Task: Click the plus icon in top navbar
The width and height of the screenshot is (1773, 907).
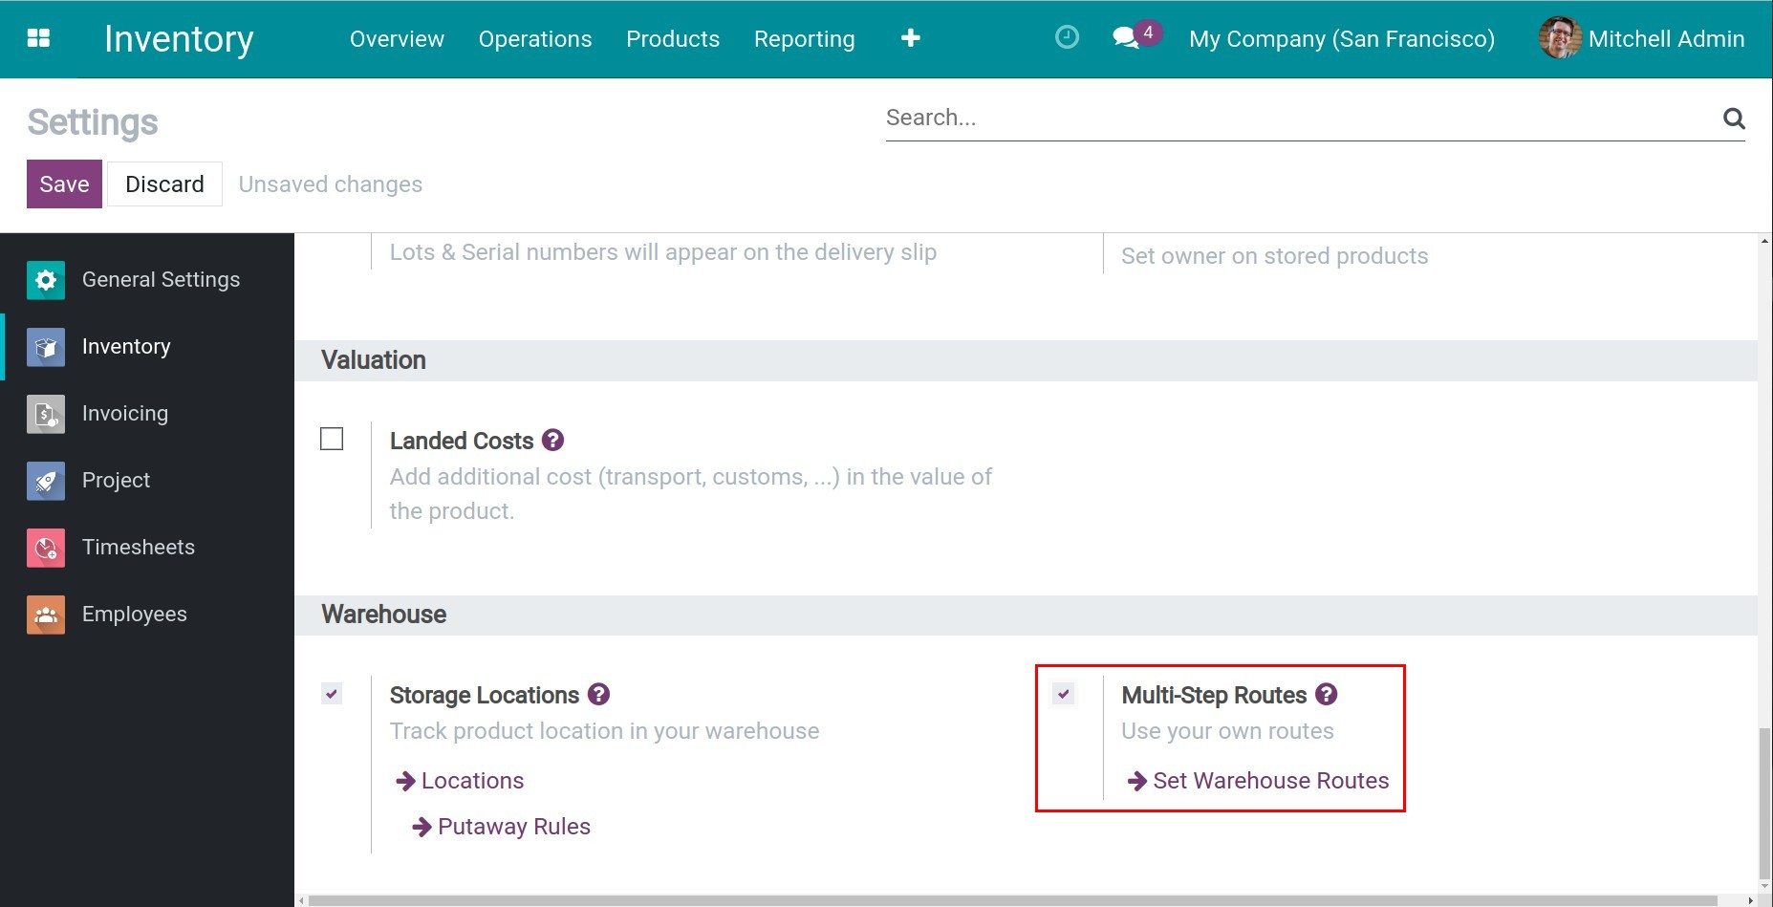Action: (x=910, y=38)
